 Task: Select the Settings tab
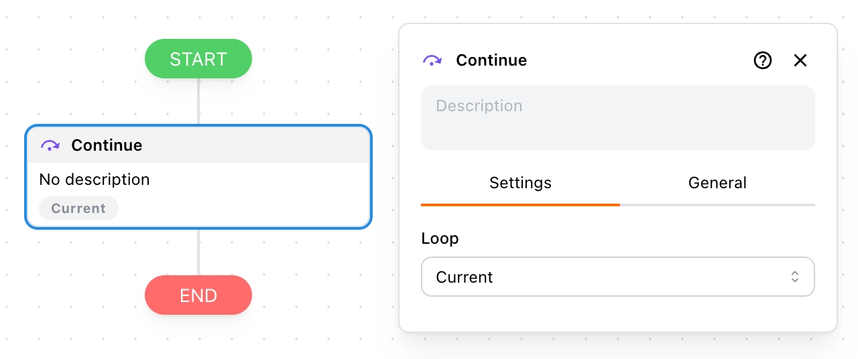point(520,183)
